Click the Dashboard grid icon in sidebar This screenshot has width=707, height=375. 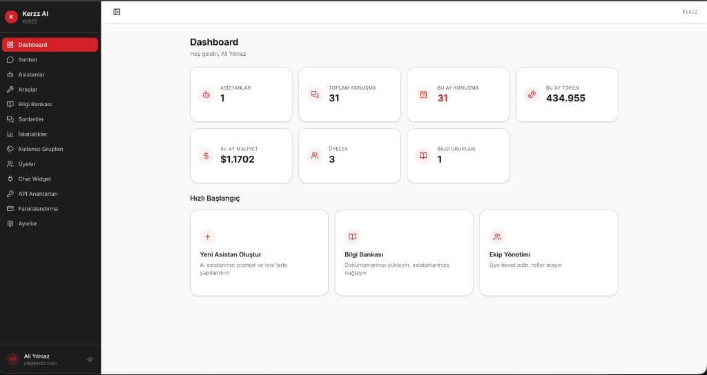click(10, 45)
